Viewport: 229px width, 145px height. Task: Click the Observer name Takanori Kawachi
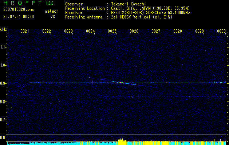pyautogui.click(x=128, y=4)
